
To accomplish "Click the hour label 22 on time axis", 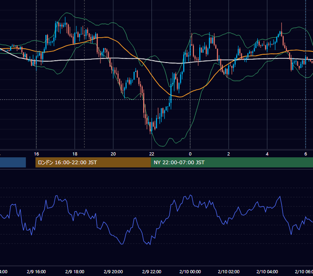I will point(152,154).
